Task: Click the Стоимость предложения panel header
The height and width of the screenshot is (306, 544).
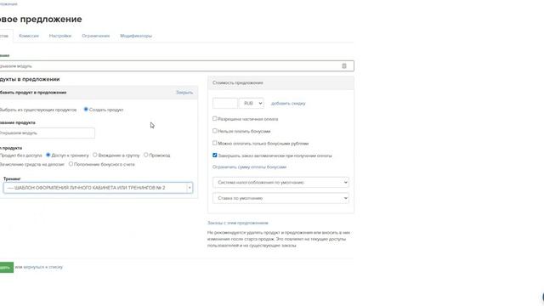Action: click(280, 83)
